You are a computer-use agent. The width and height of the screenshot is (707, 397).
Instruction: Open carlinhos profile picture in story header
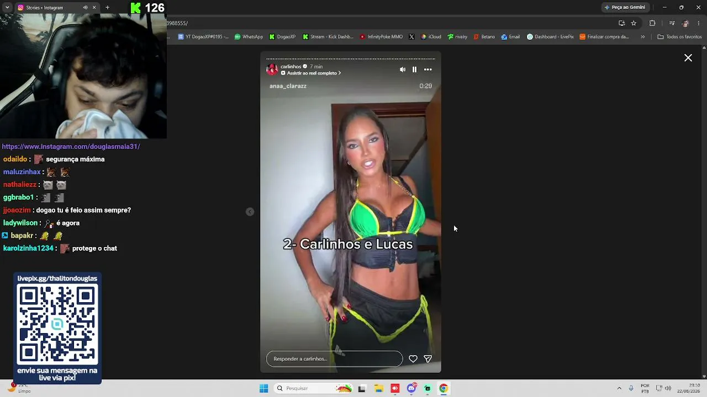(272, 69)
